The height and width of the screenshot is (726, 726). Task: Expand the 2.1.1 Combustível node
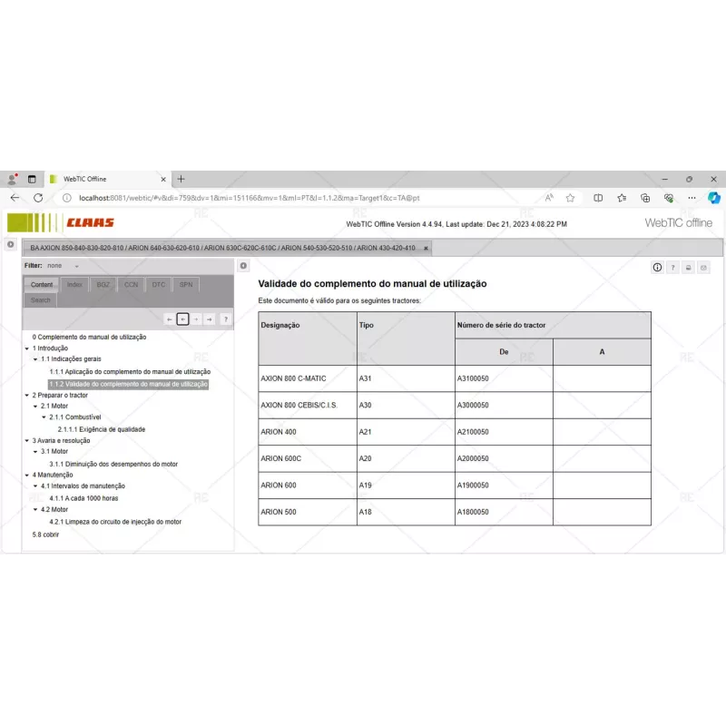[44, 417]
